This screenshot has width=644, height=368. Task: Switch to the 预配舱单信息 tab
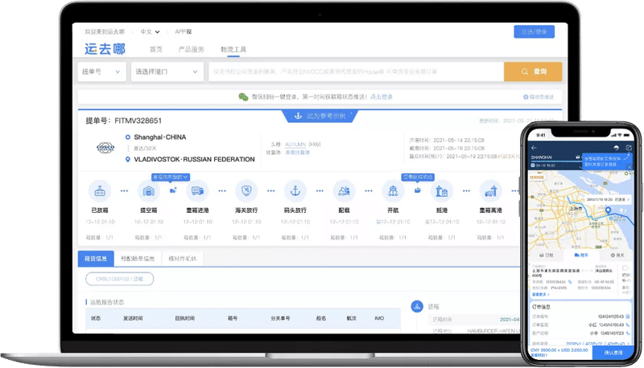pos(138,259)
